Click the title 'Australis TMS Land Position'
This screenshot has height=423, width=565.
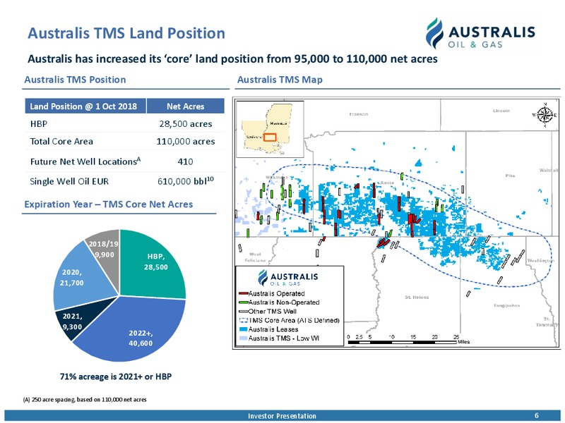pyautogui.click(x=126, y=33)
